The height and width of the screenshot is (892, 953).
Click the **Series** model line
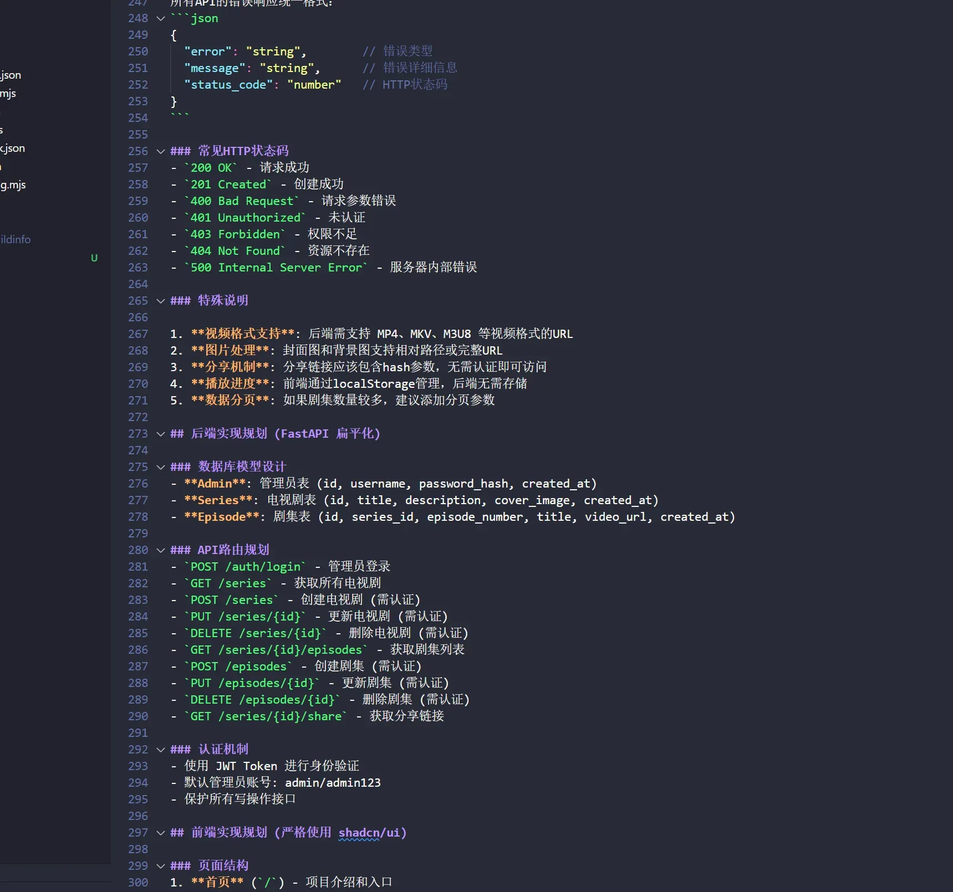click(x=415, y=500)
